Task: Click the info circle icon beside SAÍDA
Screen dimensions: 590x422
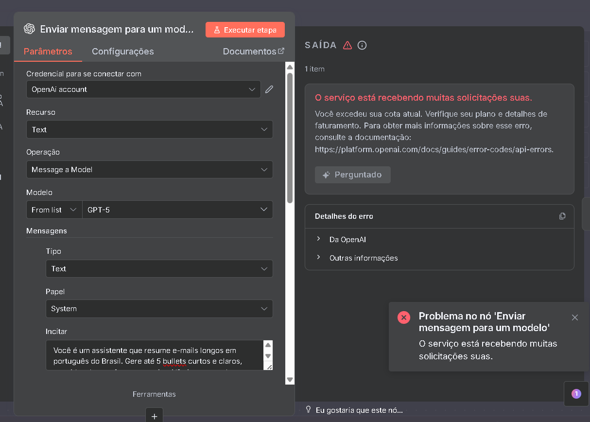Action: coord(362,45)
